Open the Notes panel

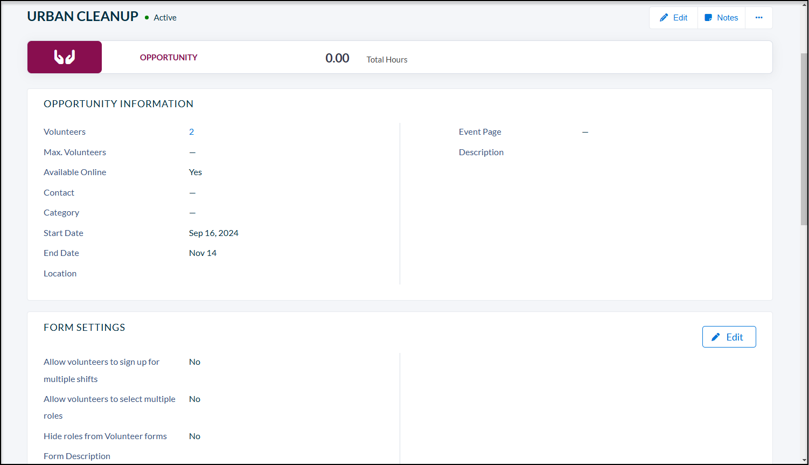[x=721, y=18]
